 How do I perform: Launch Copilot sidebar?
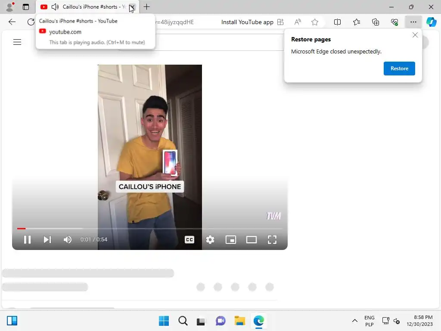coord(431,22)
